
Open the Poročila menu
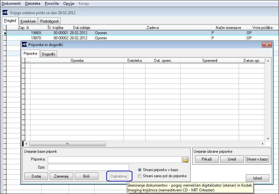[x=52, y=4]
